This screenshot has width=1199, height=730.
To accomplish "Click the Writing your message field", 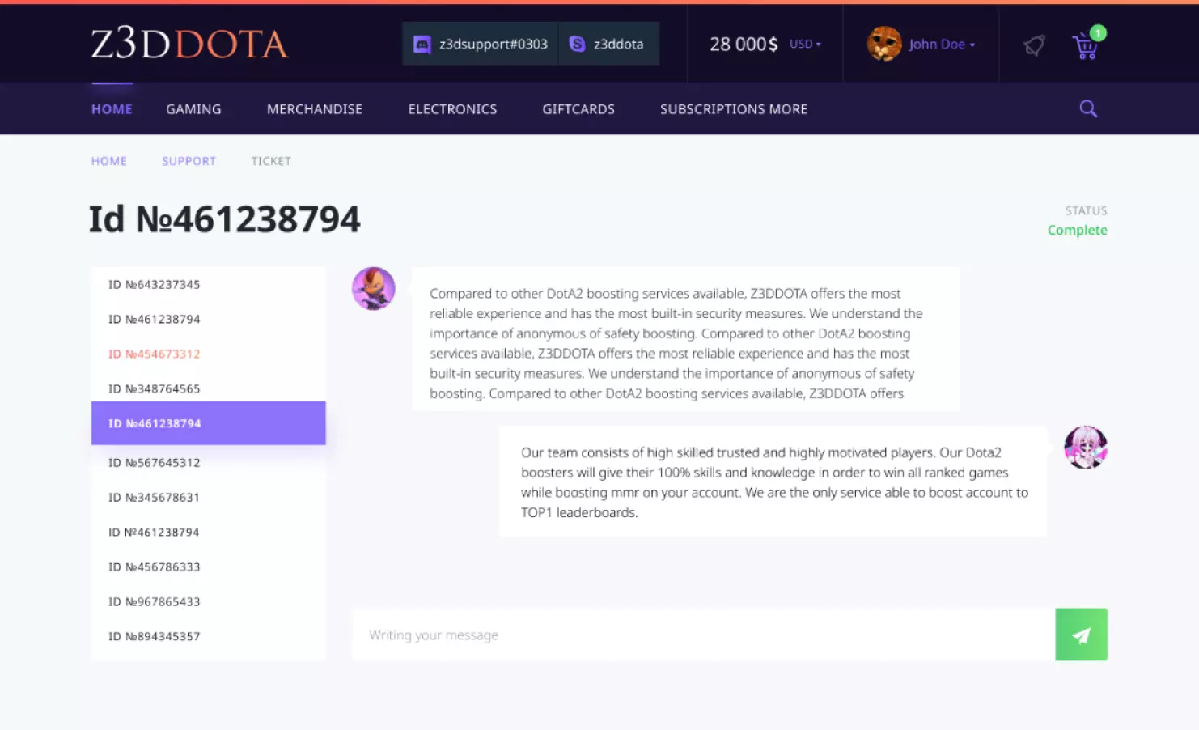I will click(703, 635).
